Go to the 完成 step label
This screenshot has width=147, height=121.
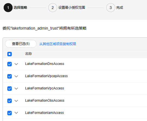pyautogui.click(x=120, y=8)
